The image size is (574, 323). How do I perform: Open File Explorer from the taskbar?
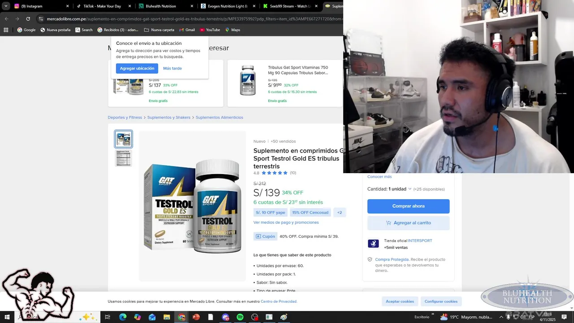pos(167,317)
